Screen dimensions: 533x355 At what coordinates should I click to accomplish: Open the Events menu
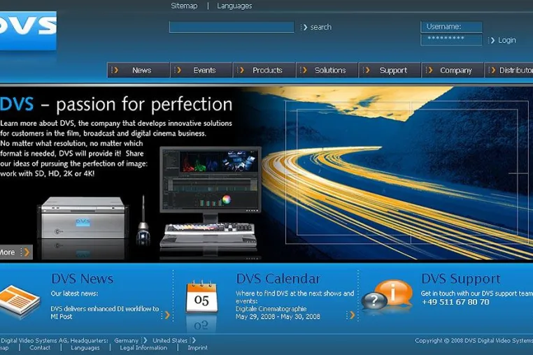201,71
